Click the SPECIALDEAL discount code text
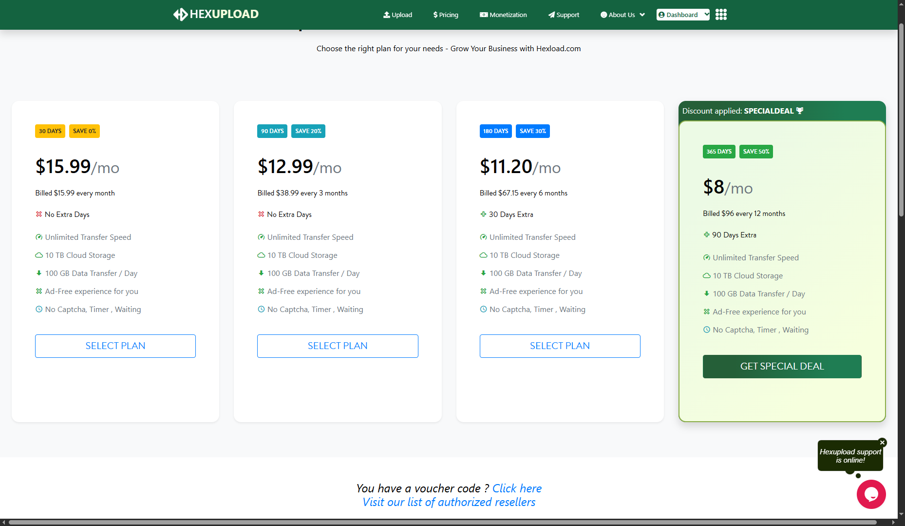The width and height of the screenshot is (905, 526). click(769, 111)
